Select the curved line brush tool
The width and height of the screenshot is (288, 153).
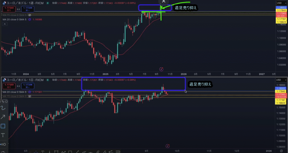pyautogui.click(x=3, y=108)
